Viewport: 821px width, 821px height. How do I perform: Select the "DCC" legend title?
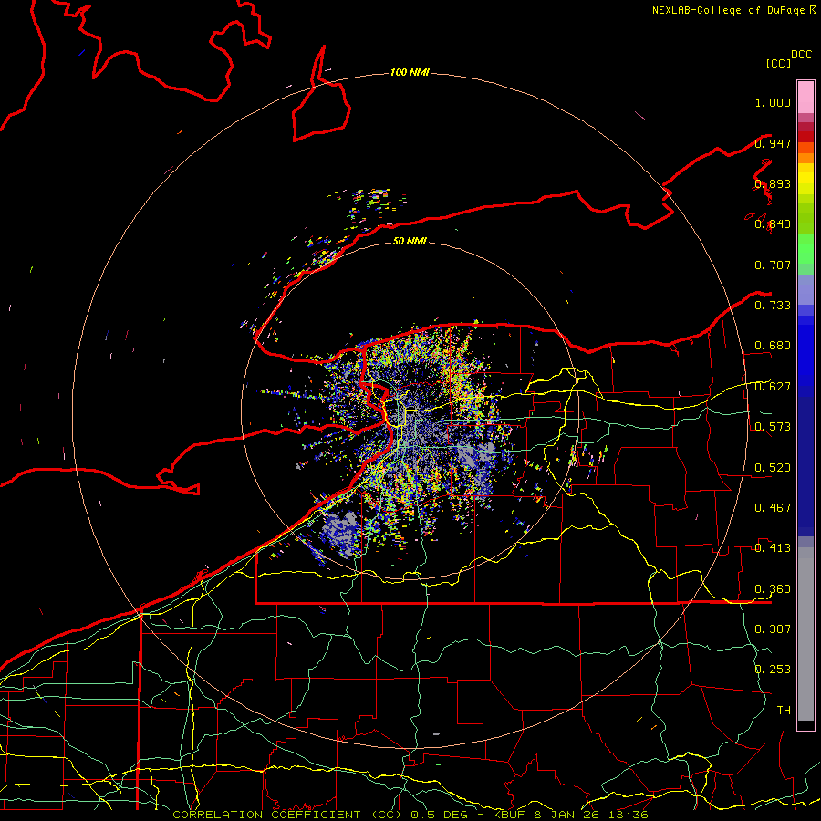point(801,55)
